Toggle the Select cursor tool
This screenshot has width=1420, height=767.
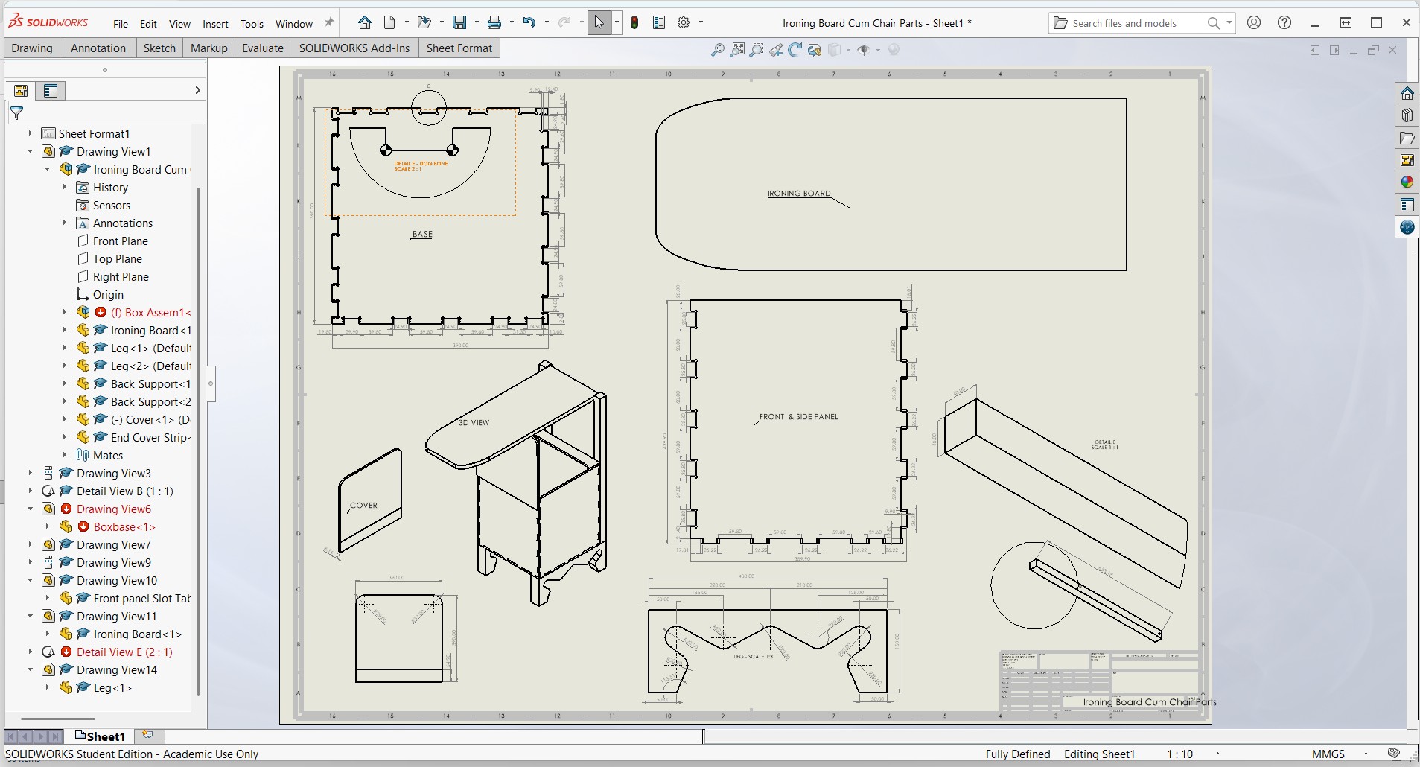(599, 23)
